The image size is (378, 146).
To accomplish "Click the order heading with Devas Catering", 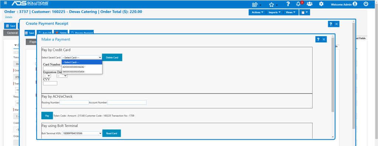I will [73, 11].
